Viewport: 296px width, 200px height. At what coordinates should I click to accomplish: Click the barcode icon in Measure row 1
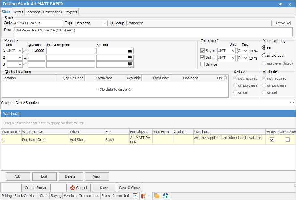[x=130, y=51]
